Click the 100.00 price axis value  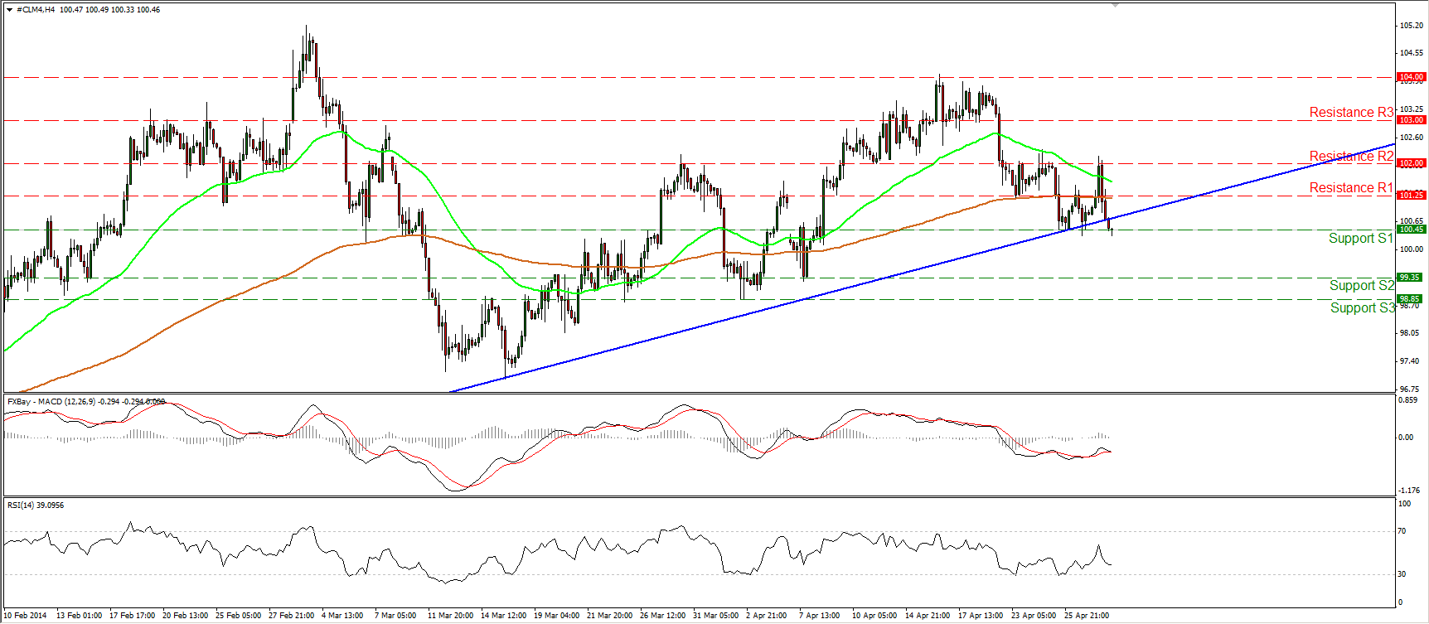tap(1412, 249)
